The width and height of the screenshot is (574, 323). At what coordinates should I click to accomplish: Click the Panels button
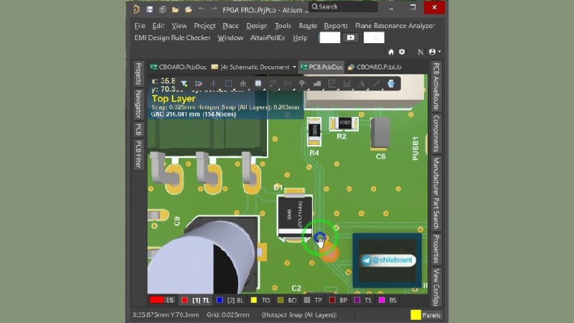(x=426, y=315)
